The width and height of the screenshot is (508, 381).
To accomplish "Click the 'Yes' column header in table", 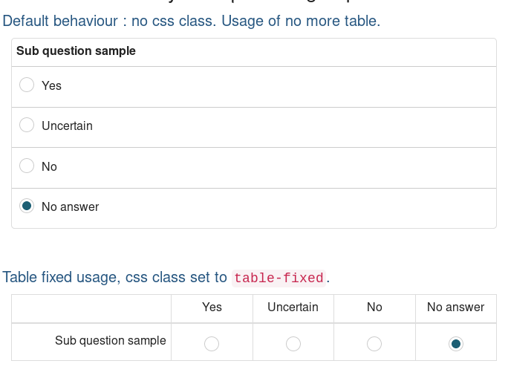I will point(212,307).
